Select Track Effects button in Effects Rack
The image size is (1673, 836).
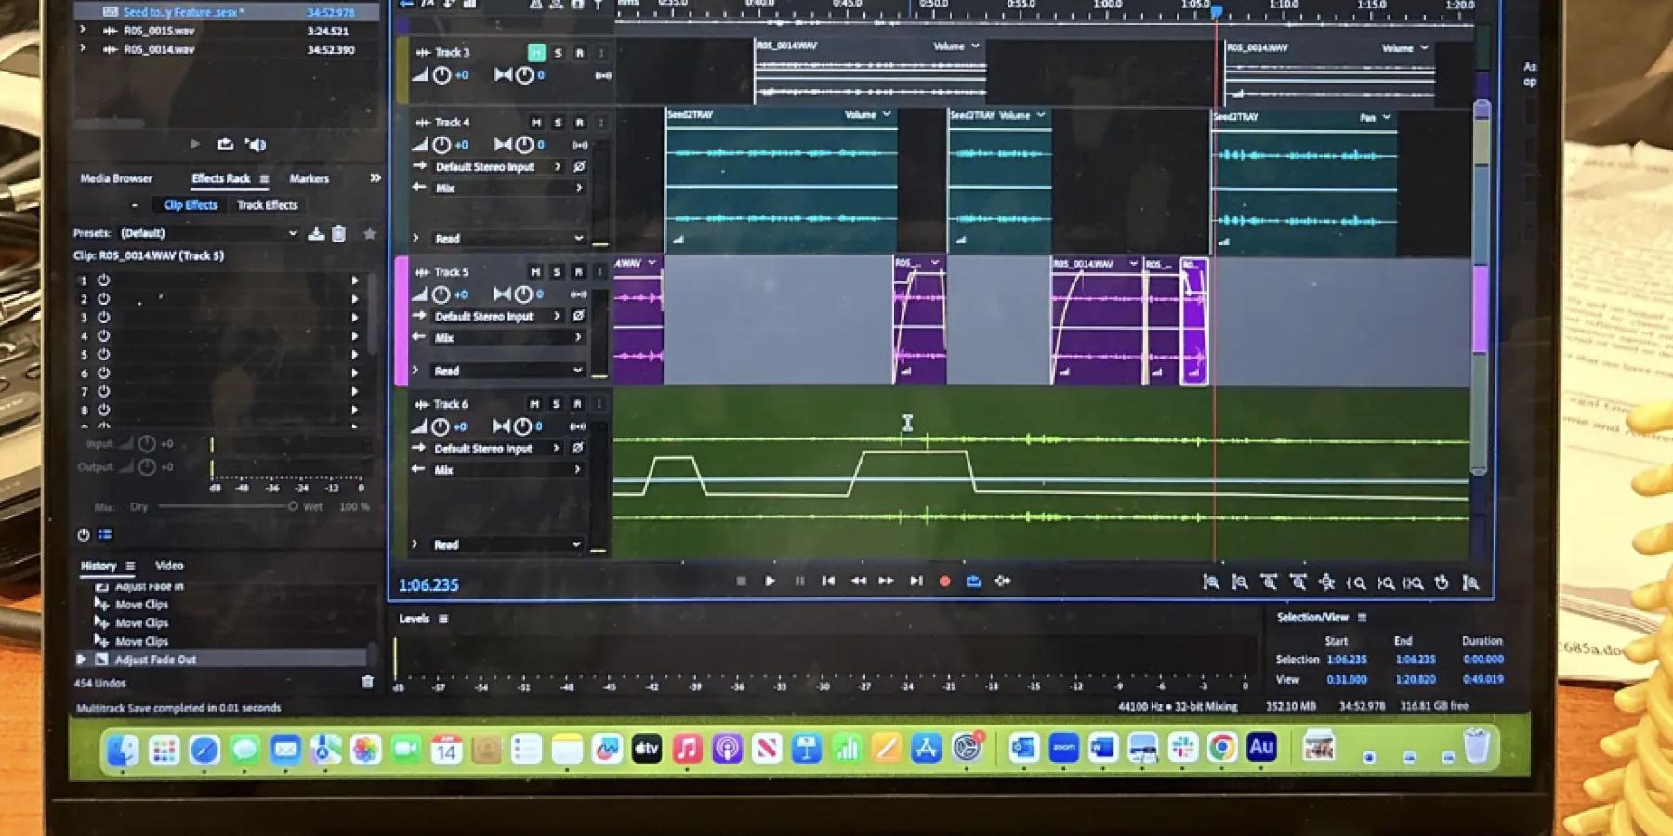pyautogui.click(x=267, y=205)
